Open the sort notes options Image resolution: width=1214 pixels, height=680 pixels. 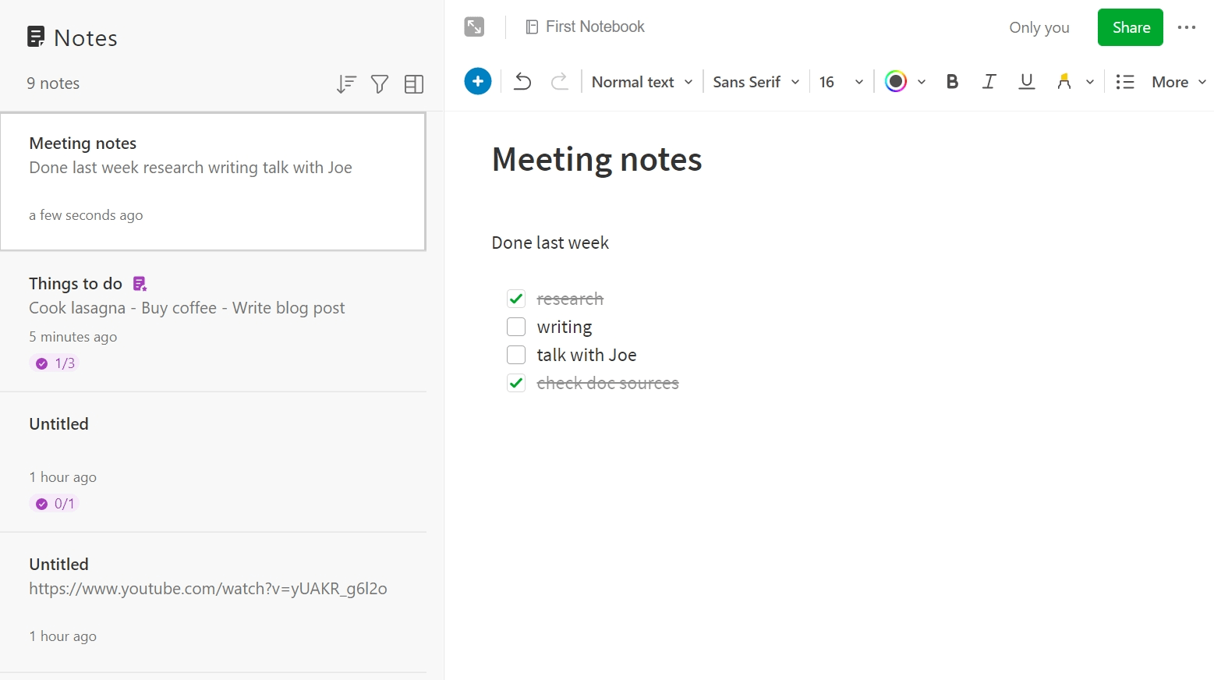(x=346, y=83)
